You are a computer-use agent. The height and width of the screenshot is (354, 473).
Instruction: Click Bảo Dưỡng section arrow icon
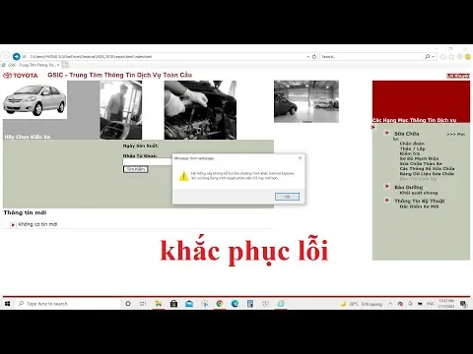pos(387,186)
